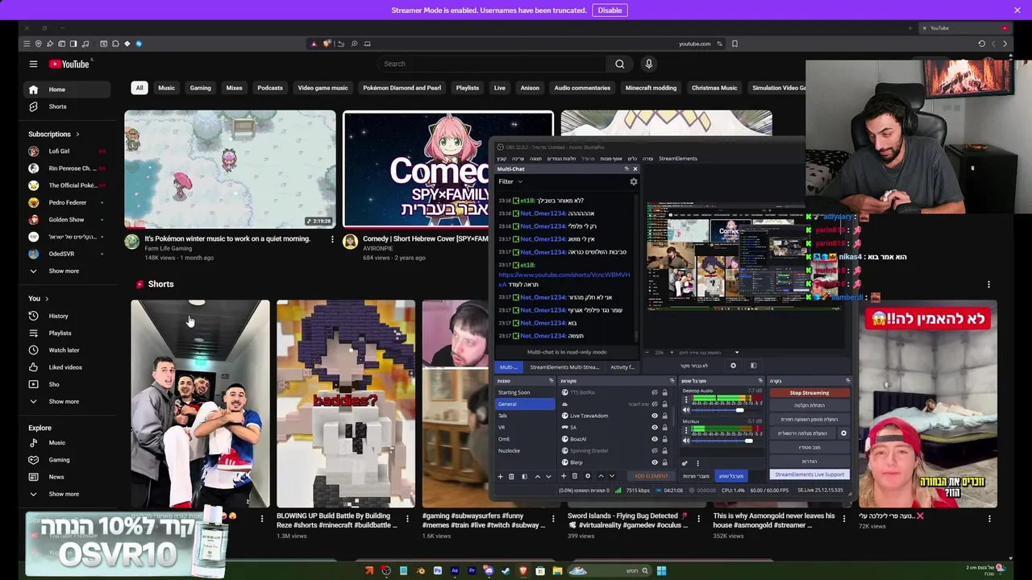1032x580 pixels.
Task: Reload the page in browser toolbar
Action: coord(981,43)
